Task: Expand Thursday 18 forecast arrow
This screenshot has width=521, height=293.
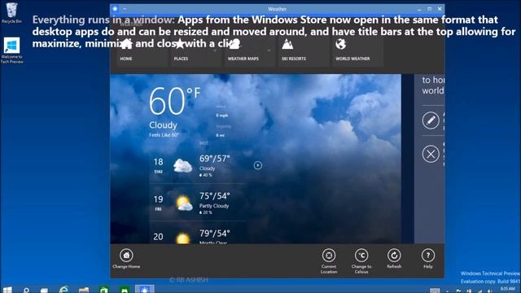Action: pyautogui.click(x=258, y=165)
